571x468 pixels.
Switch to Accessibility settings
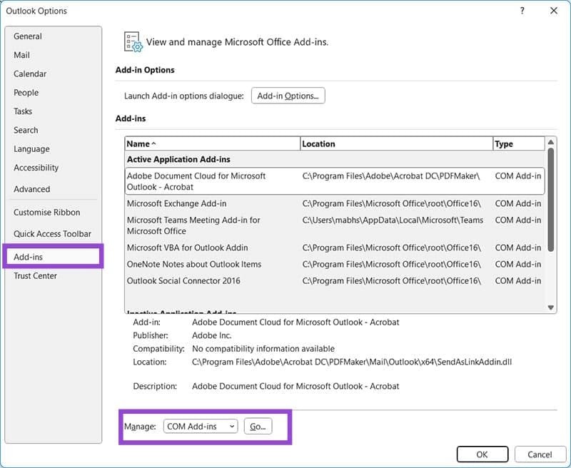pos(36,167)
